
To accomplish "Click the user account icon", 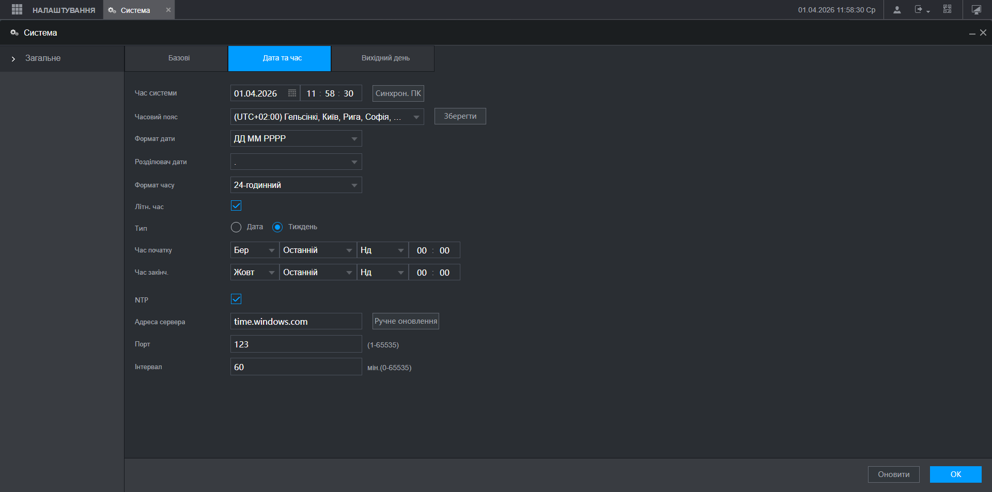I will pyautogui.click(x=897, y=10).
